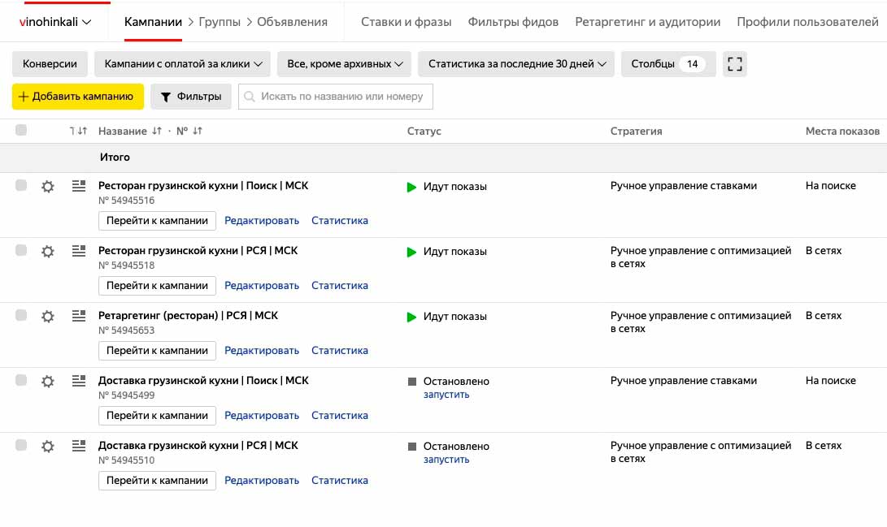Click list icon for Ресторан грузинской кухни РСЯ

[79, 251]
